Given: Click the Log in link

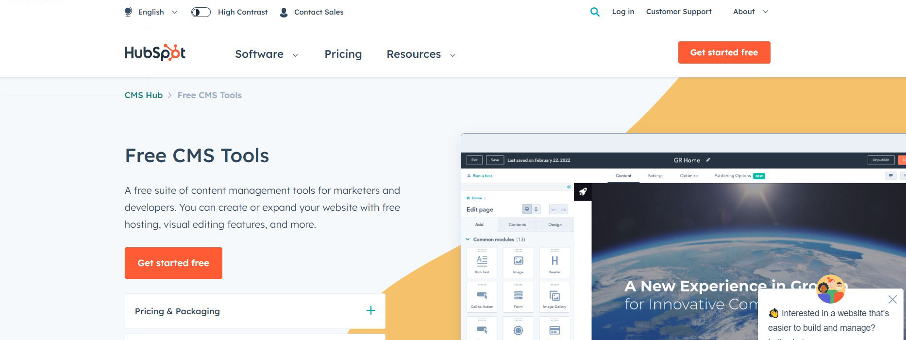Looking at the screenshot, I should tap(623, 12).
